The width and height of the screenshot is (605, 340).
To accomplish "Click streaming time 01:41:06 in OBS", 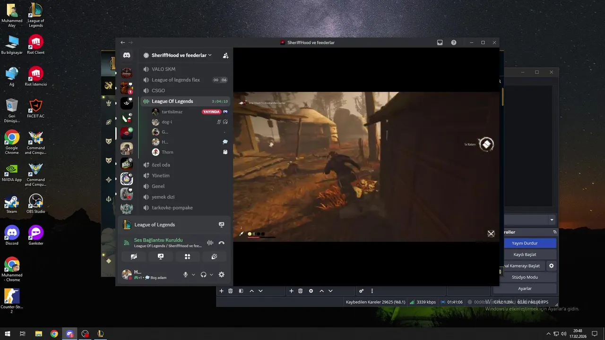I will click(451, 302).
